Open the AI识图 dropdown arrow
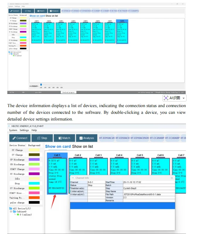Image resolution: width=200 pixels, height=234 pixels. 184,98
